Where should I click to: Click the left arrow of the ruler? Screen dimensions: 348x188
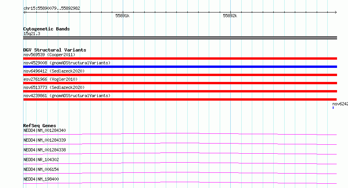pos(24,12)
